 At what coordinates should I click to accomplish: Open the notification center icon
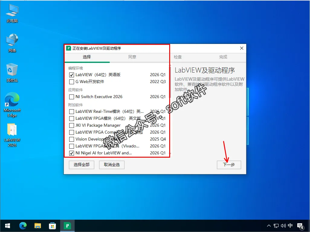[x=300, y=226]
